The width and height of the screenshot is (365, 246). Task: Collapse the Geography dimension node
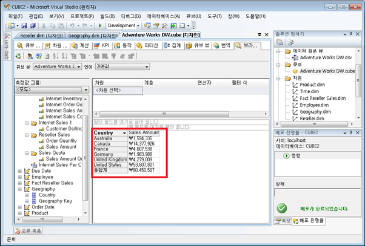tap(20, 189)
